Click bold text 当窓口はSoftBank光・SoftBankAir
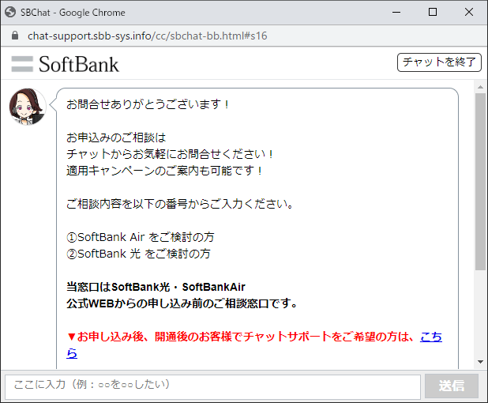 [x=156, y=287]
